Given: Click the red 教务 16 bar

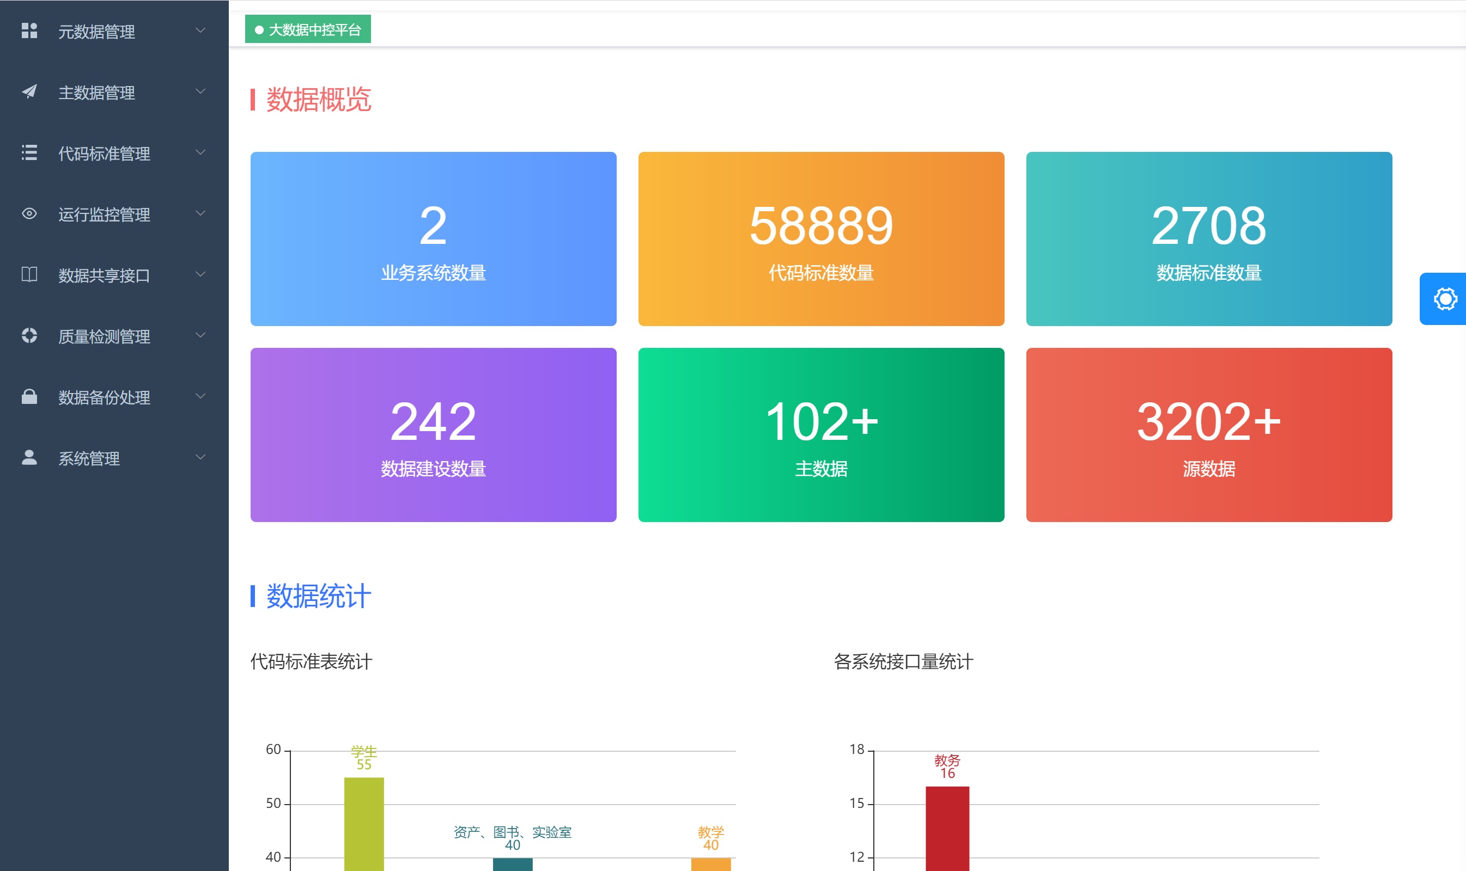Looking at the screenshot, I should point(947,827).
